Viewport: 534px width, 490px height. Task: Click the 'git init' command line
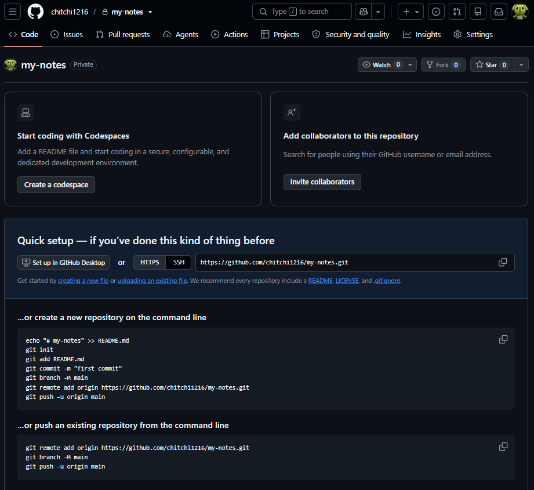[x=39, y=350]
